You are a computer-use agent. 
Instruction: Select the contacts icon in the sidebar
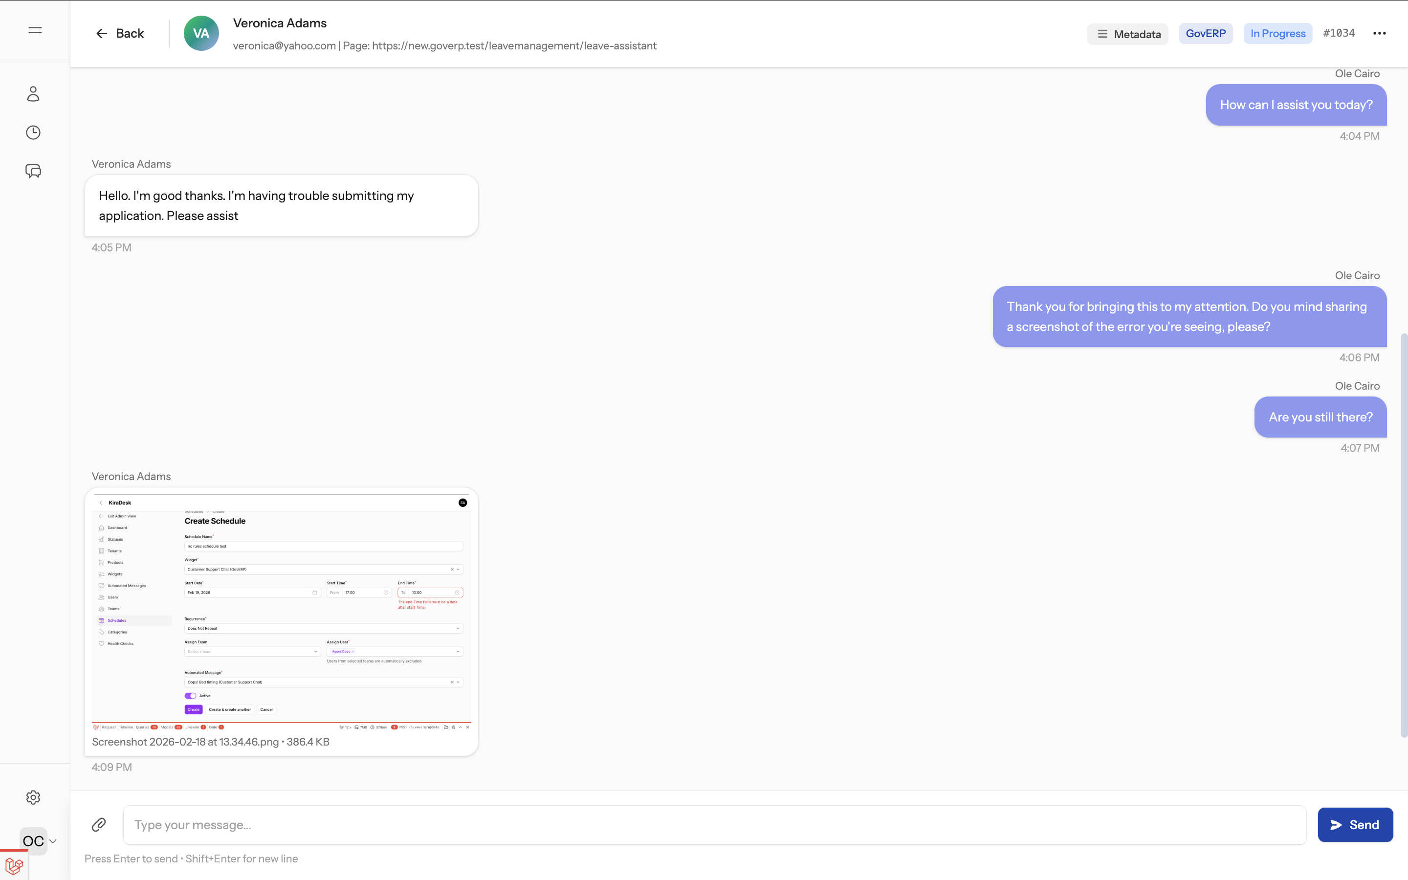pos(33,94)
